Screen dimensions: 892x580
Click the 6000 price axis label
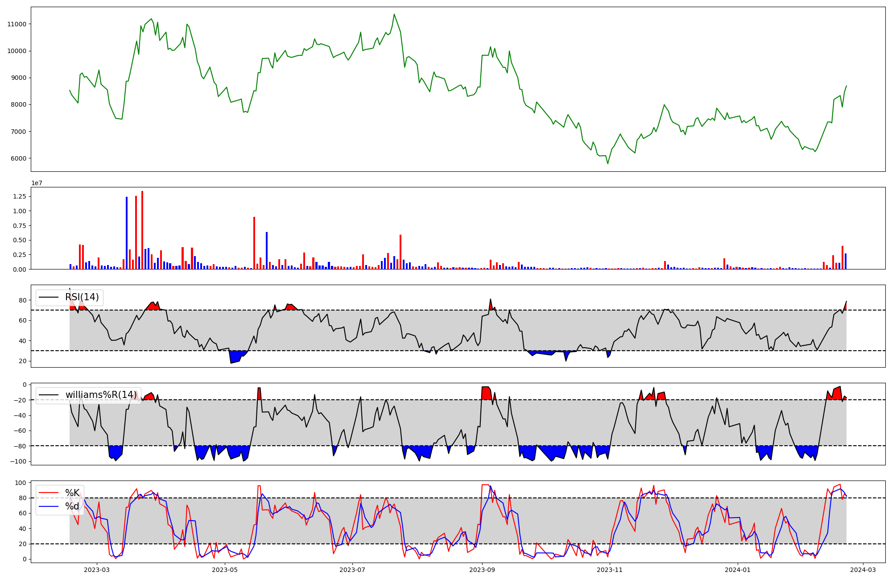19,158
